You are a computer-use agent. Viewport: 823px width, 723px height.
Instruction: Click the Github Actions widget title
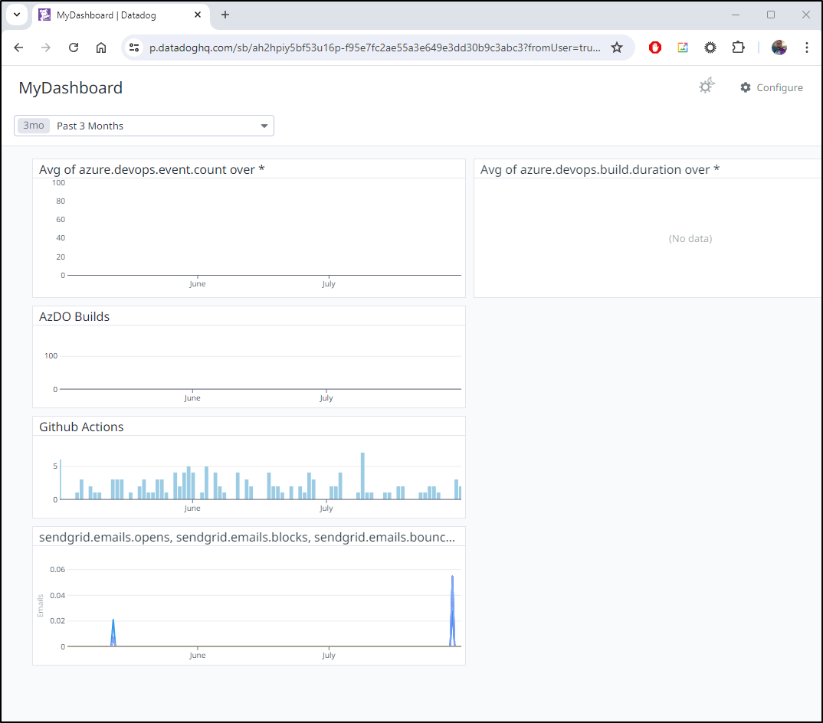click(x=81, y=427)
